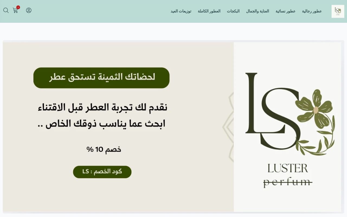The image size is (347, 217).
Task: Click the لحضاتك الثمينة تستحق عطر green banner
Action: (x=101, y=78)
